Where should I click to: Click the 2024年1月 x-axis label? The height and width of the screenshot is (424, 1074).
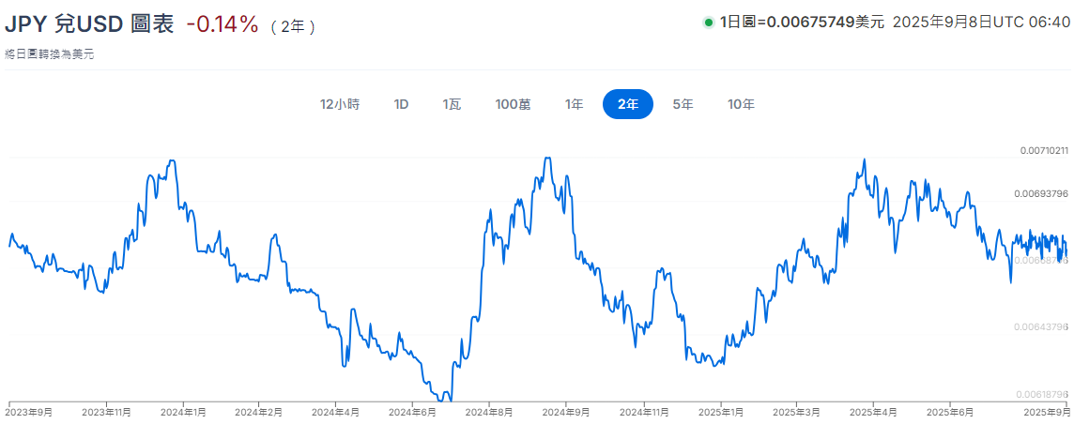[x=183, y=413]
